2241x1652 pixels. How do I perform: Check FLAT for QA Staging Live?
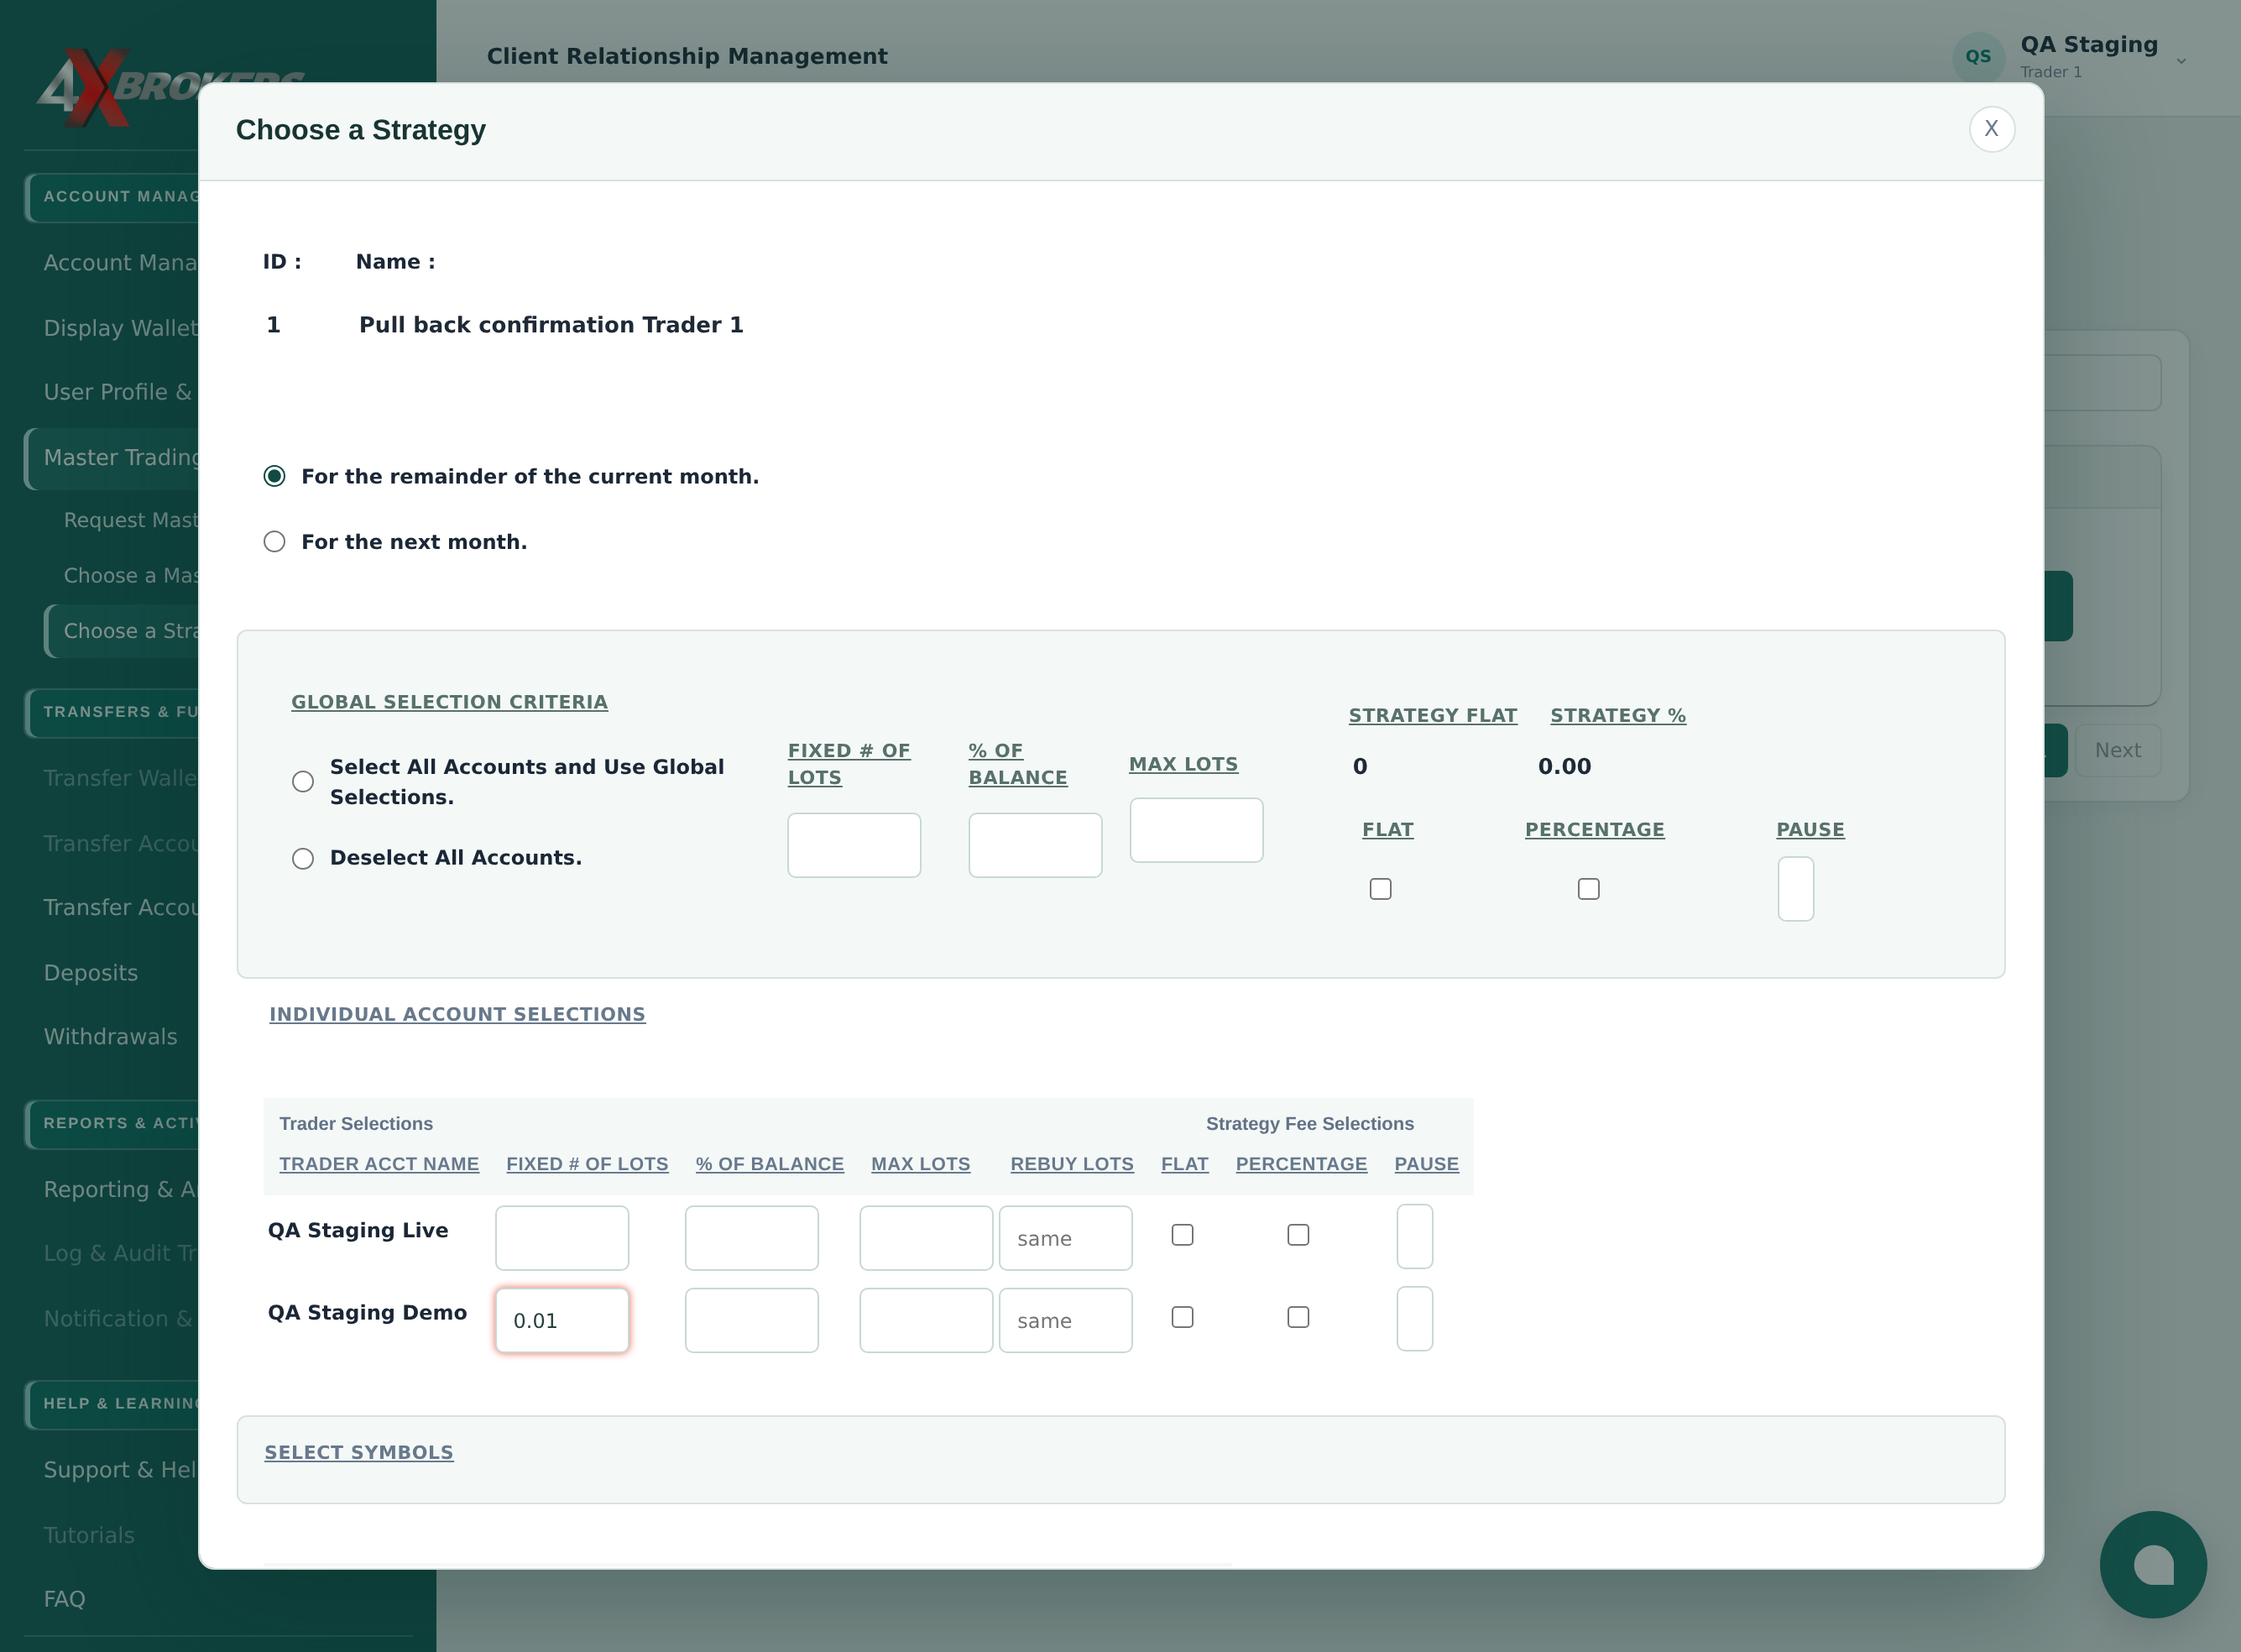(x=1182, y=1235)
